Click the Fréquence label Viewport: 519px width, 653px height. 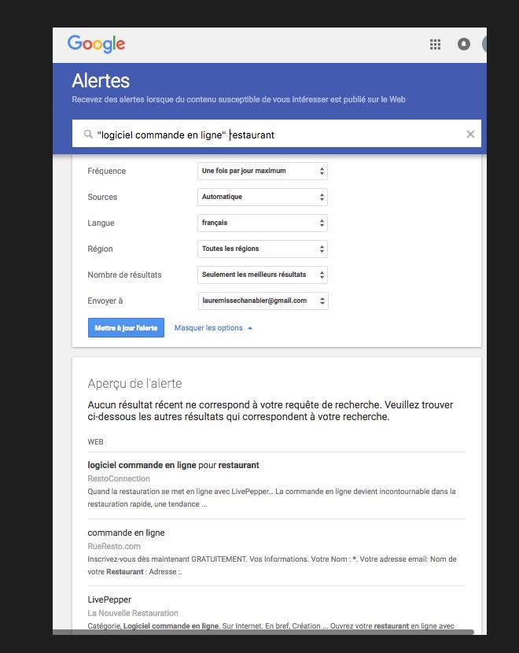coord(106,172)
